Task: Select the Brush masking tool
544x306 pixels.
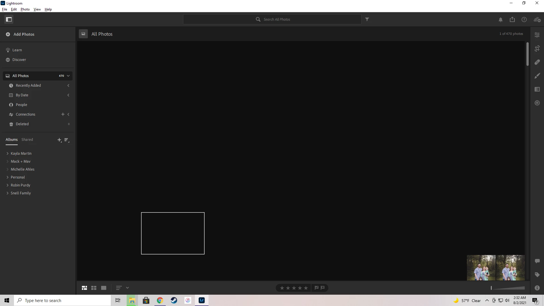Action: point(537,76)
